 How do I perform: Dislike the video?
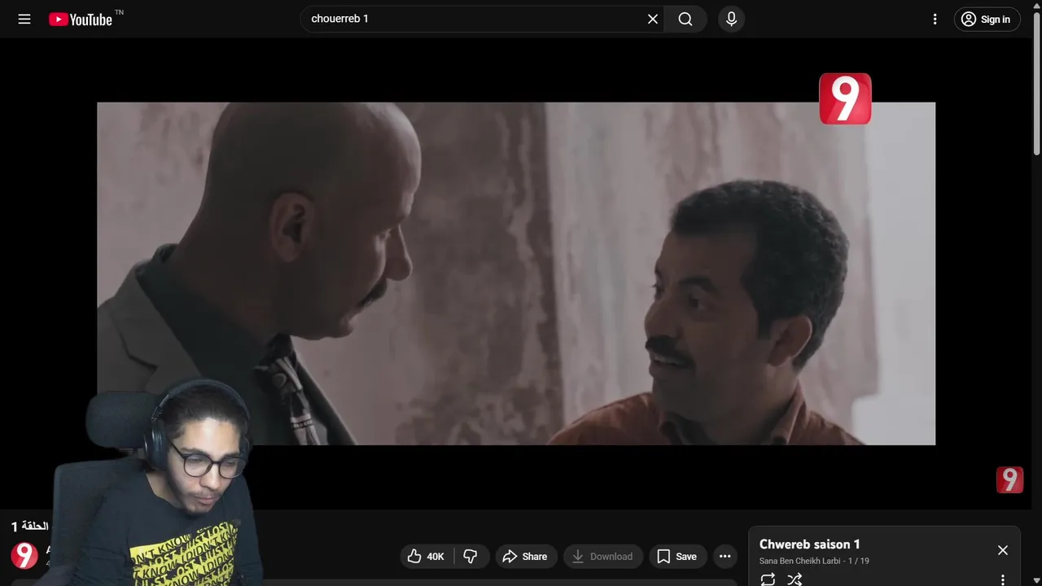(471, 557)
